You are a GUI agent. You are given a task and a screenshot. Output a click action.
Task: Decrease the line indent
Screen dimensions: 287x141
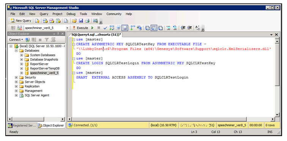point(183,28)
